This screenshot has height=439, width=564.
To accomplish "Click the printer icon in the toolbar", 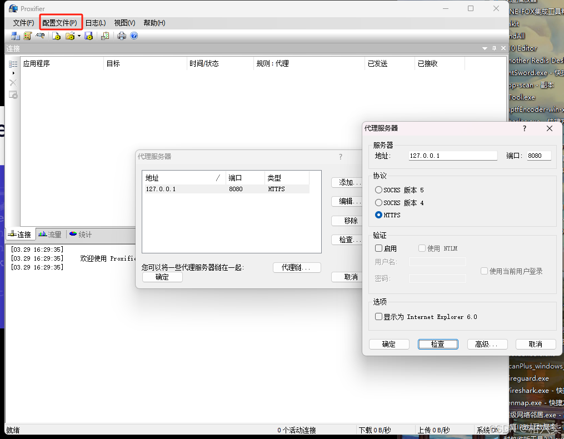I will pos(122,36).
